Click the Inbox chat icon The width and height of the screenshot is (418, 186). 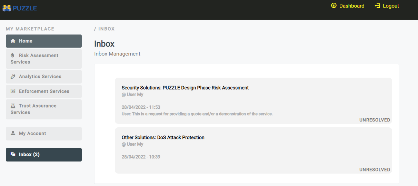[13, 154]
